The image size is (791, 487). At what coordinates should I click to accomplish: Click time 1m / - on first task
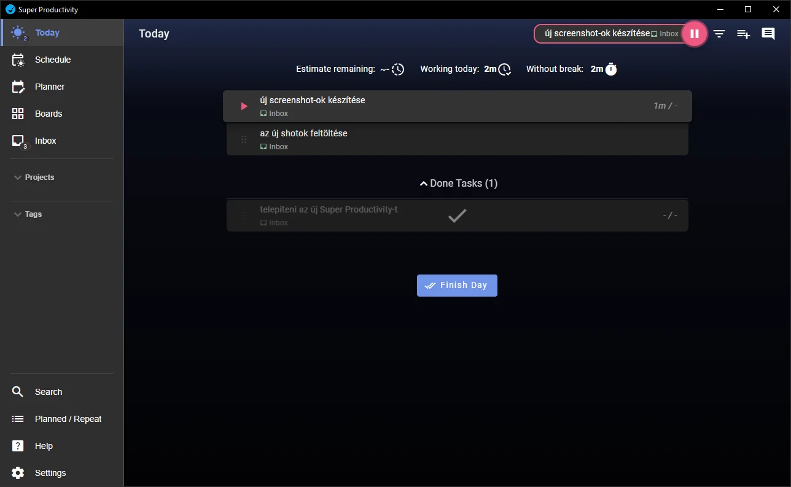point(665,106)
